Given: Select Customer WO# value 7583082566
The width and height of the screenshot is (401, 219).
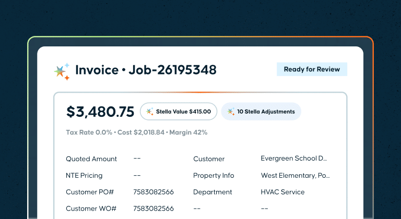Looking at the screenshot, I should 154,209.
